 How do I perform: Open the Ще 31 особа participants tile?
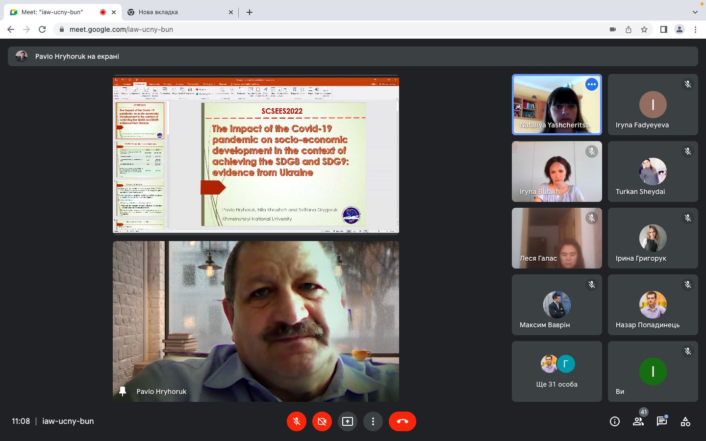(x=556, y=371)
